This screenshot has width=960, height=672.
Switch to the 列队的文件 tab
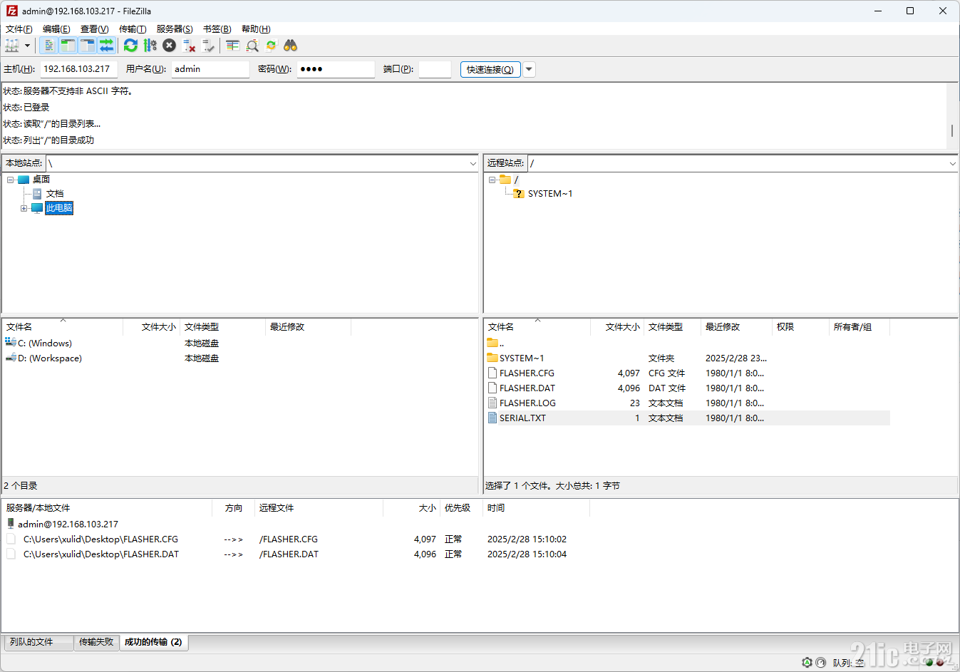38,642
